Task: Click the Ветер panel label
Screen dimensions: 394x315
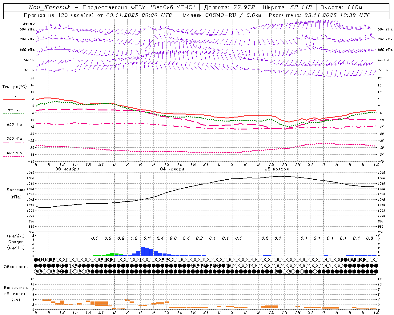Action: pyautogui.click(x=29, y=23)
